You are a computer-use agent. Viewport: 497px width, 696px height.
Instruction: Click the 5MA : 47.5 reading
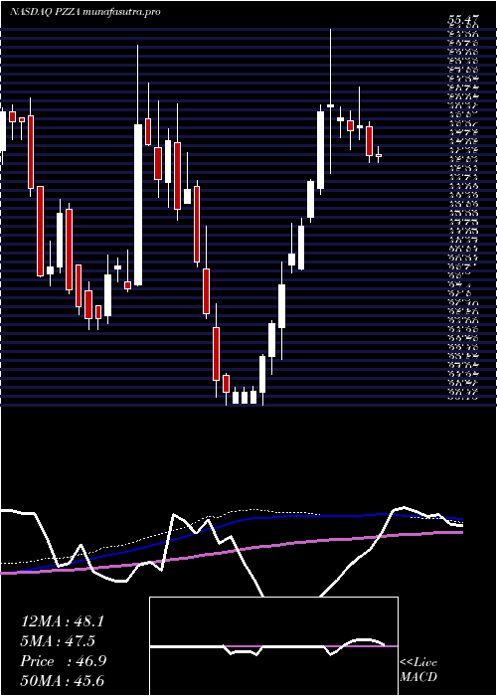click(x=58, y=641)
